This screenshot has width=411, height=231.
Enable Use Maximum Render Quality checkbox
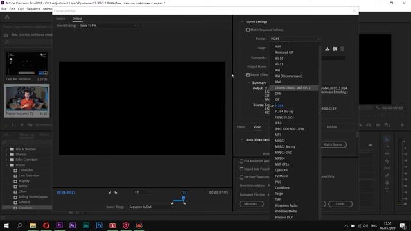[241, 161]
